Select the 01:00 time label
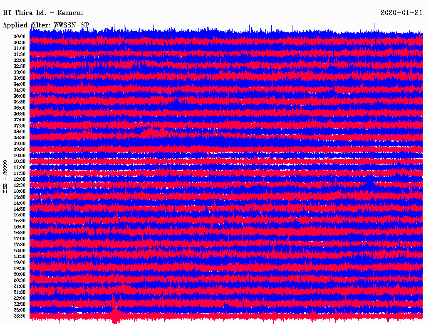 (20, 48)
